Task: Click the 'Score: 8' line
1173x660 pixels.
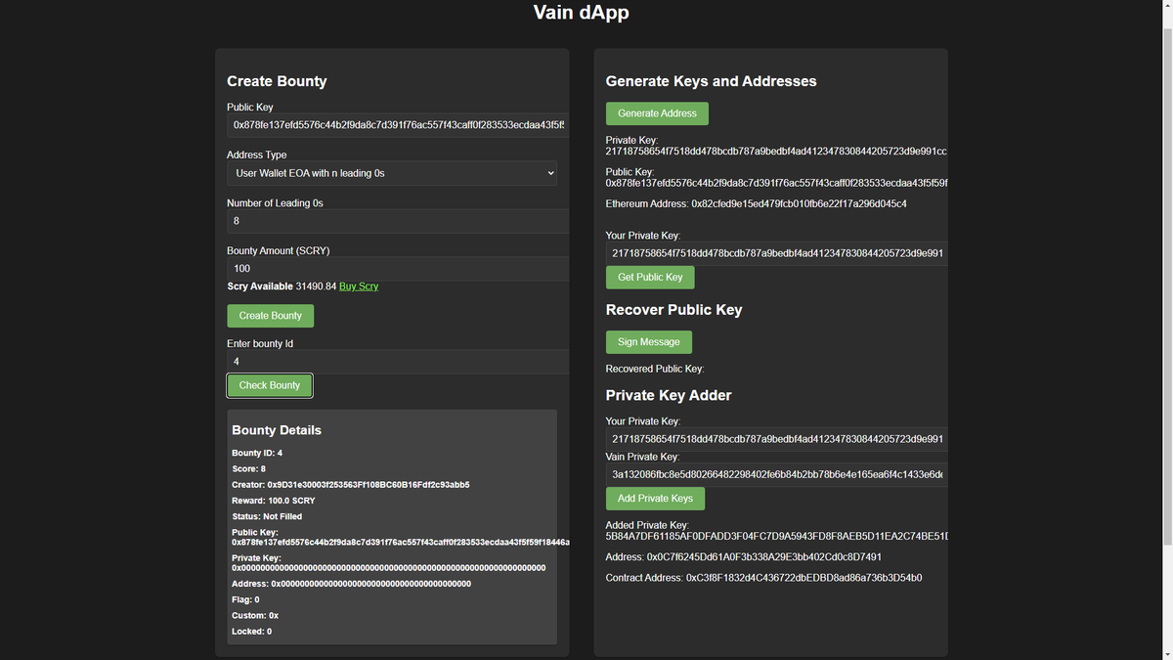Action: [x=248, y=469]
